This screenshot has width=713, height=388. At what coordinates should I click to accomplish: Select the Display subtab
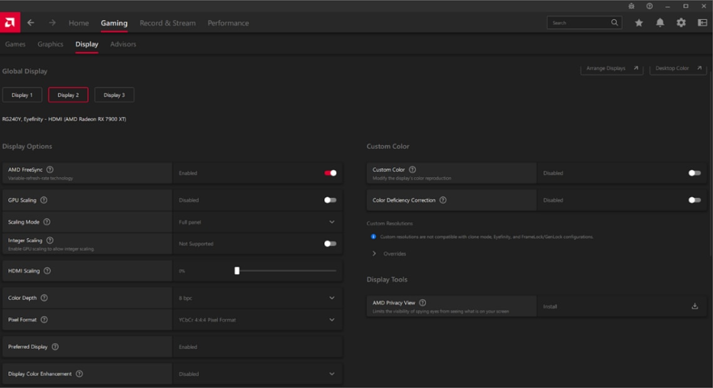click(87, 44)
